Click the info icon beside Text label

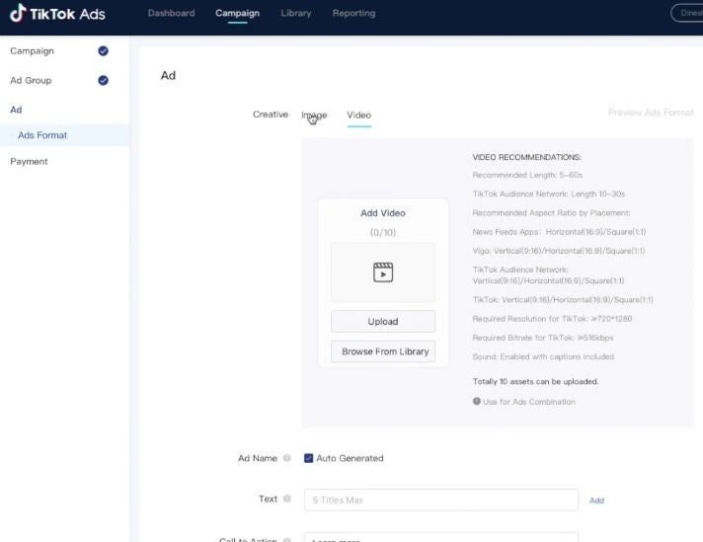pos(287,499)
